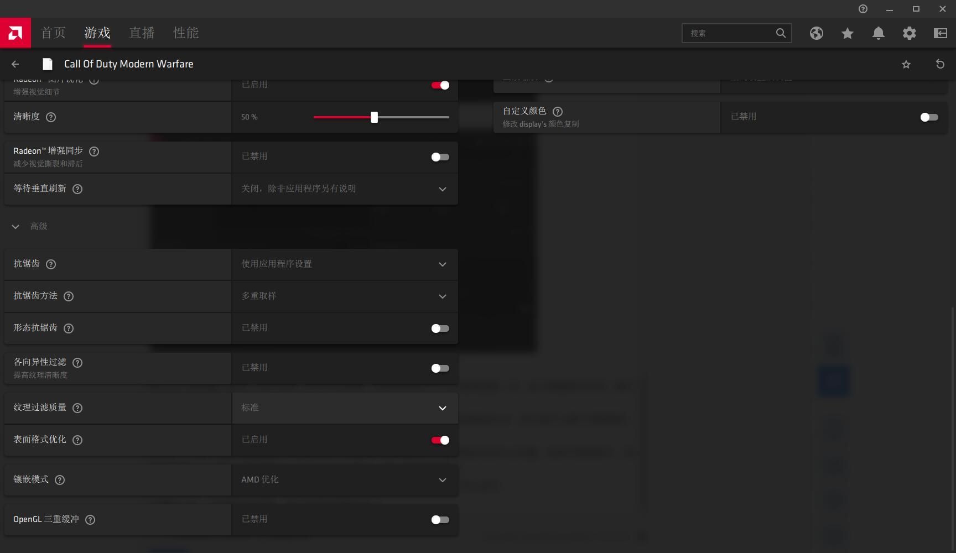
Task: Switch to 性能 tab
Action: click(x=186, y=33)
